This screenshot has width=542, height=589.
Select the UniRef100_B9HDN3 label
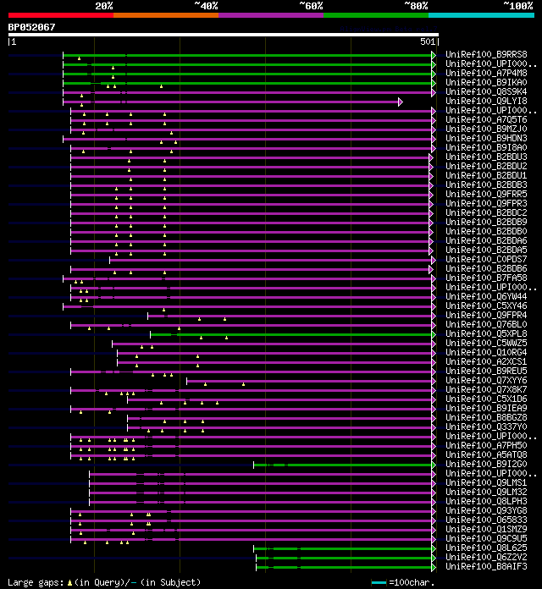(x=486, y=138)
